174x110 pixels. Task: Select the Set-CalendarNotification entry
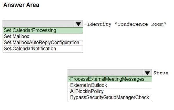(x=43, y=49)
